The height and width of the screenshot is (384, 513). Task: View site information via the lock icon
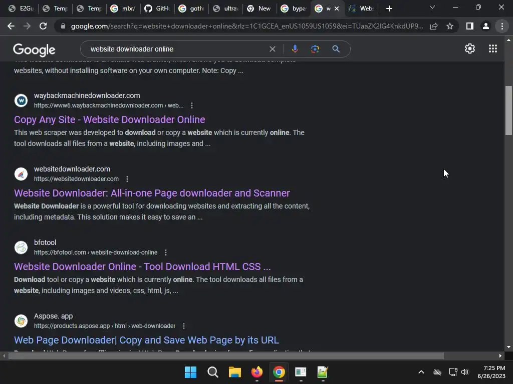click(x=63, y=26)
